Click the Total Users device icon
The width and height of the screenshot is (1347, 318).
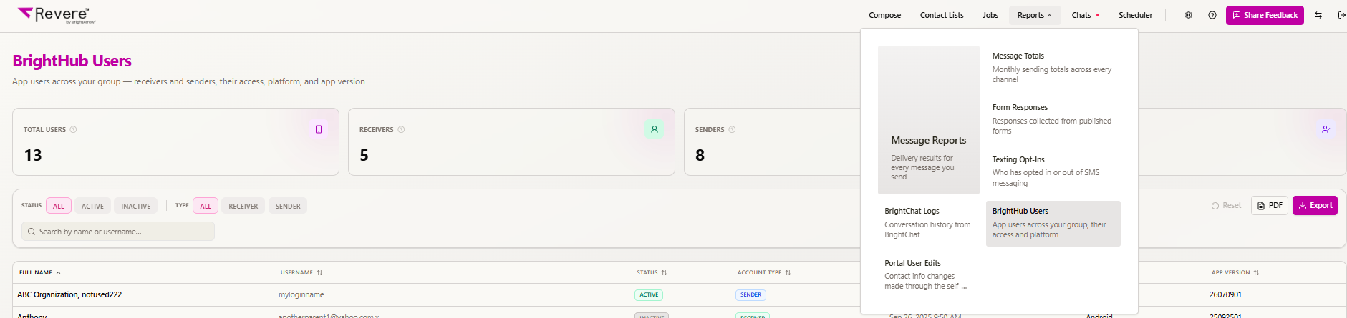[319, 129]
